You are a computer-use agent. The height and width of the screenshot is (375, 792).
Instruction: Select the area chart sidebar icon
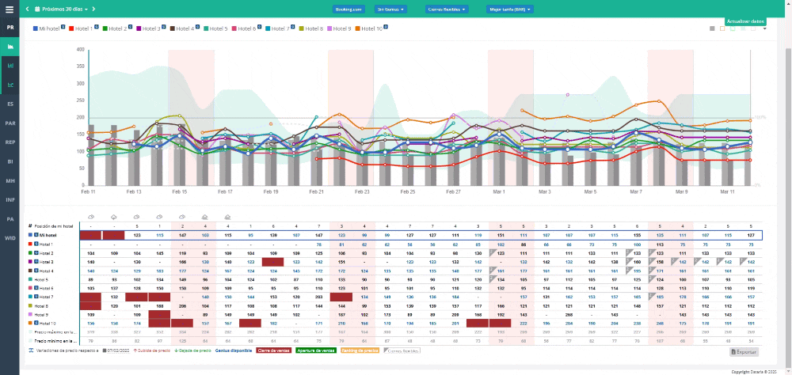coord(10,47)
